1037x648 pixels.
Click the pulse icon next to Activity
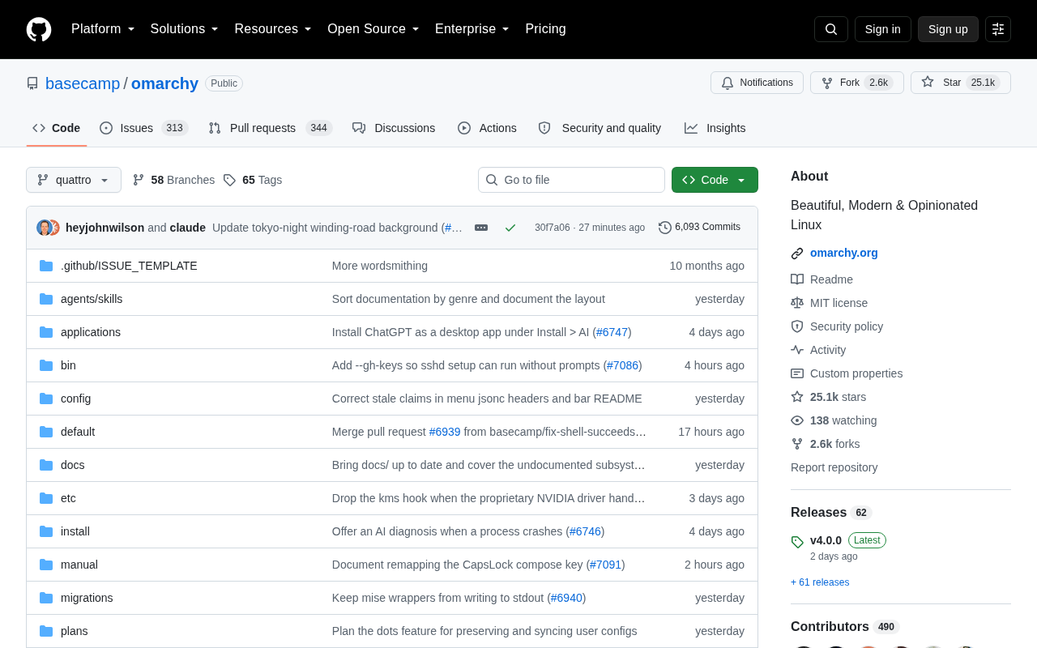797,350
